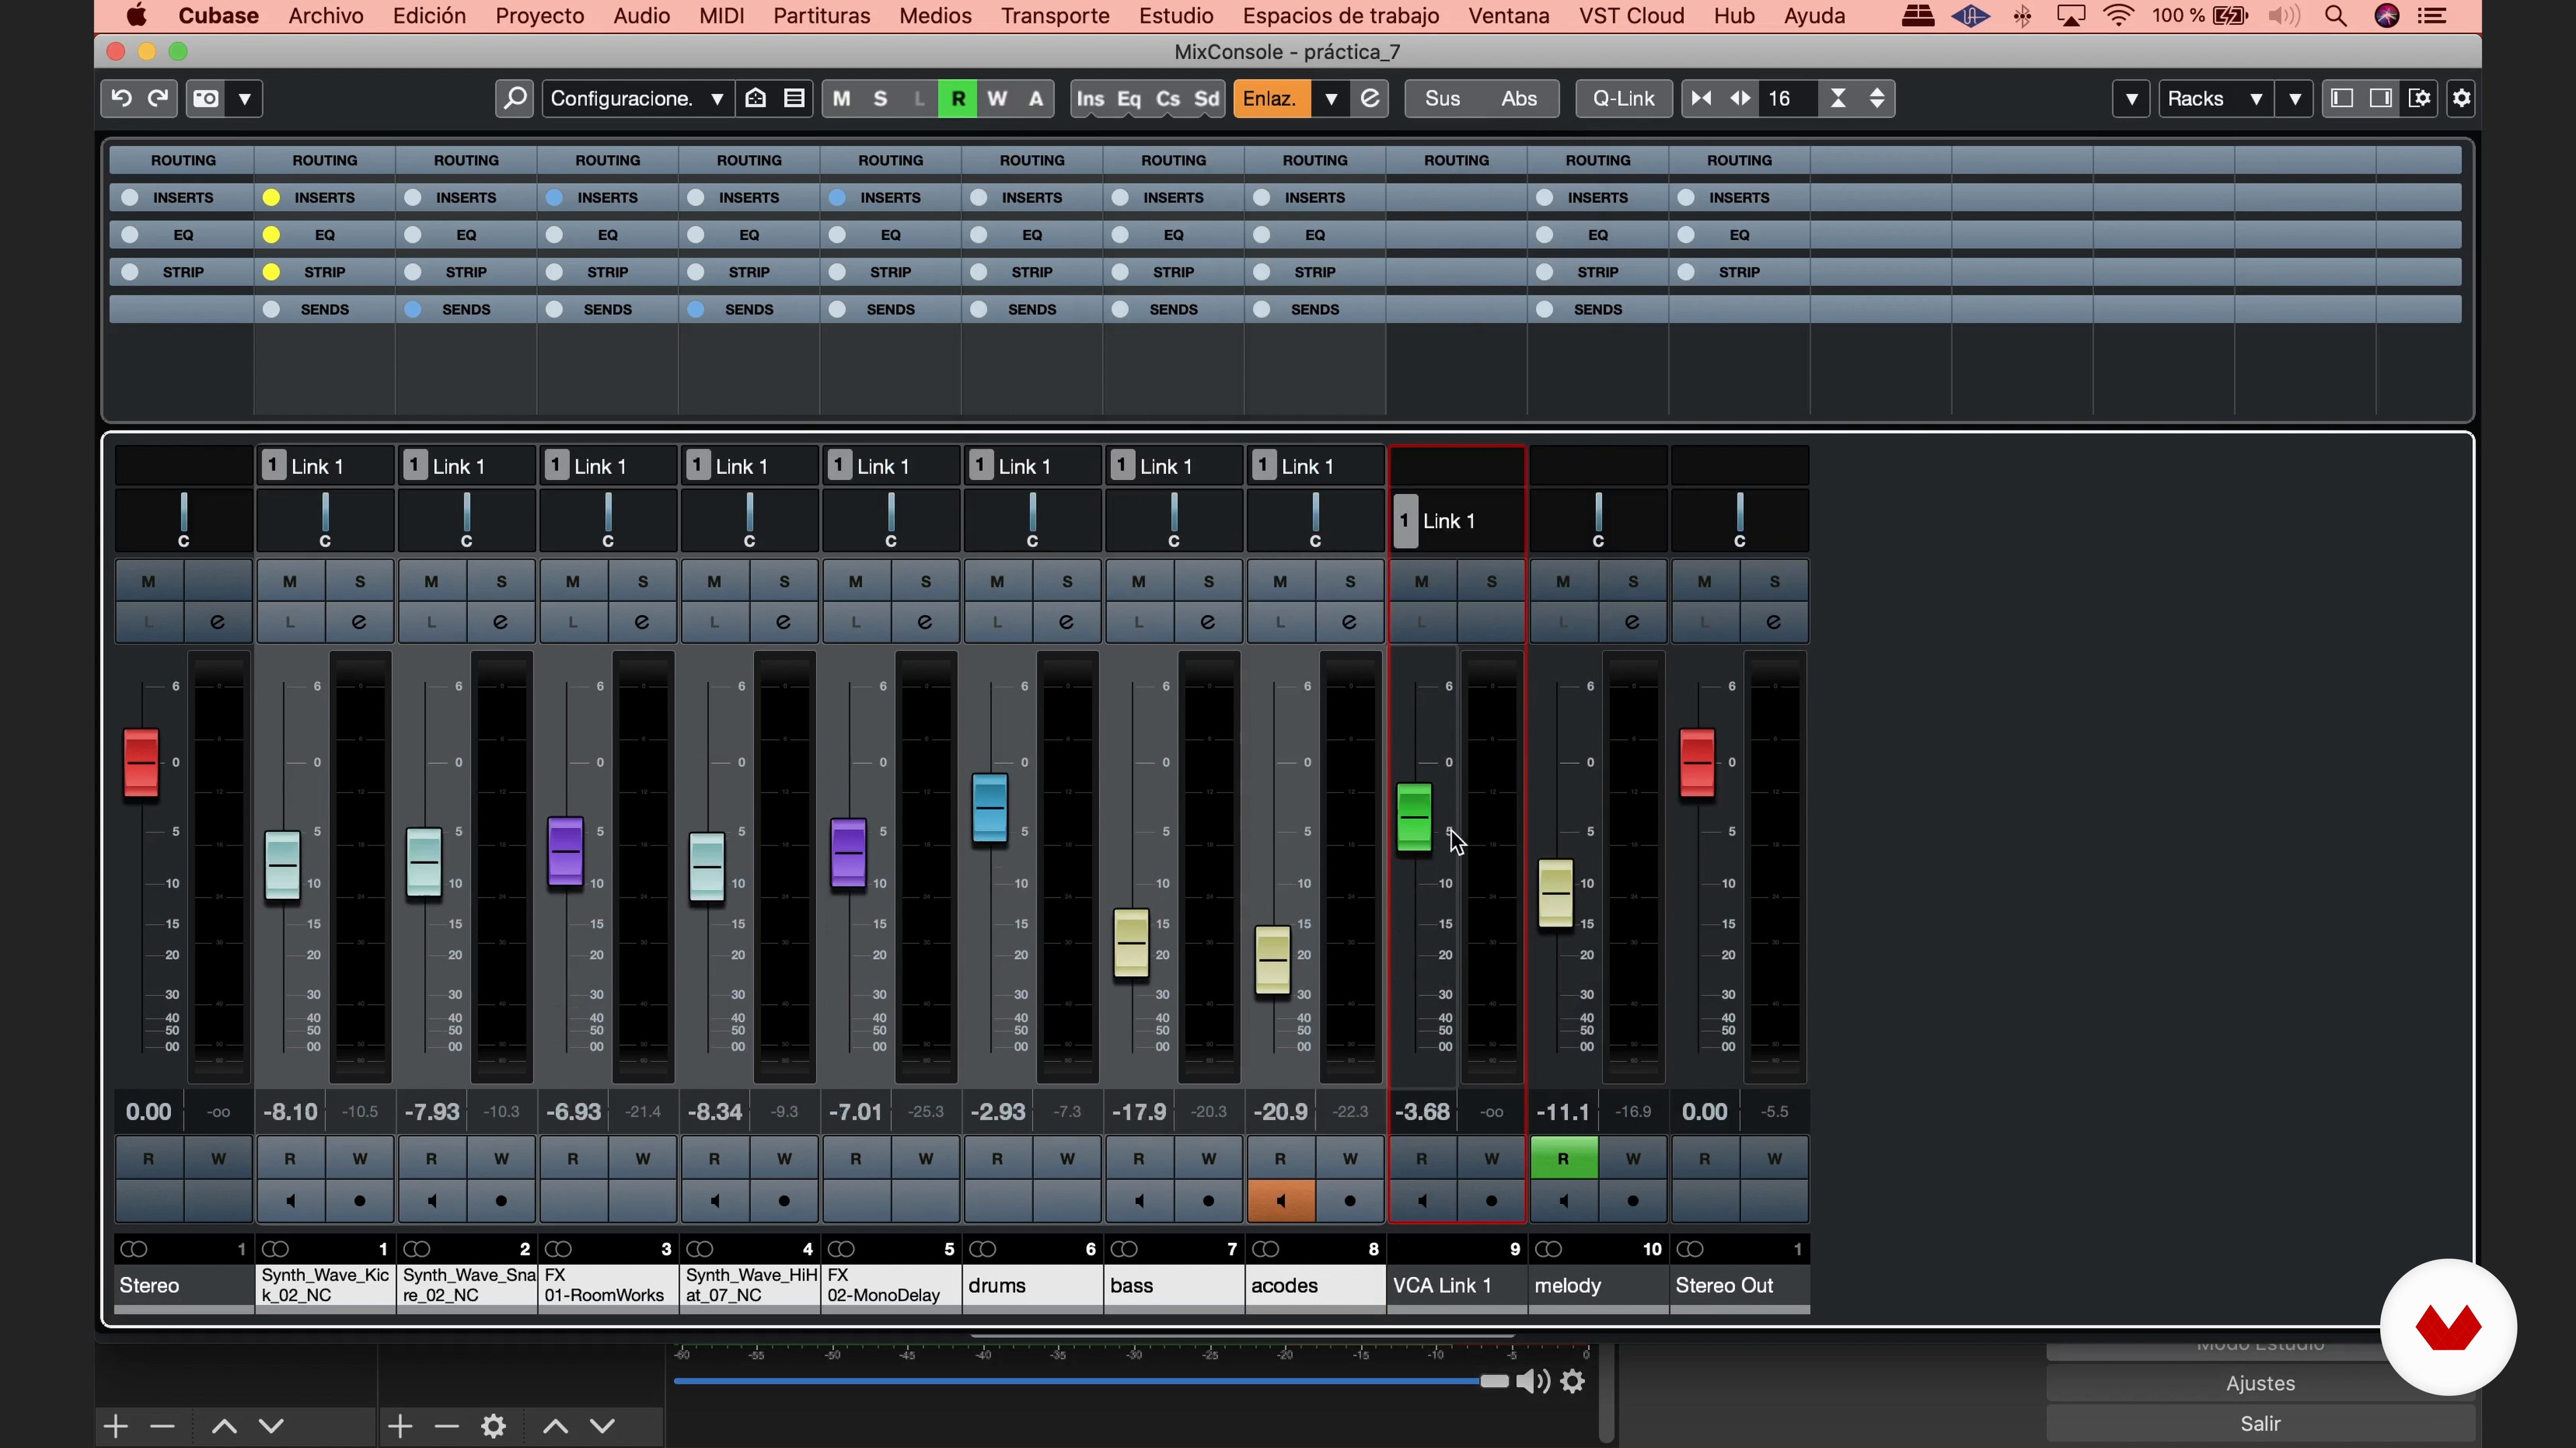The width and height of the screenshot is (2576, 1448).
Task: Open Spotlight search in menu bar
Action: (2335, 16)
